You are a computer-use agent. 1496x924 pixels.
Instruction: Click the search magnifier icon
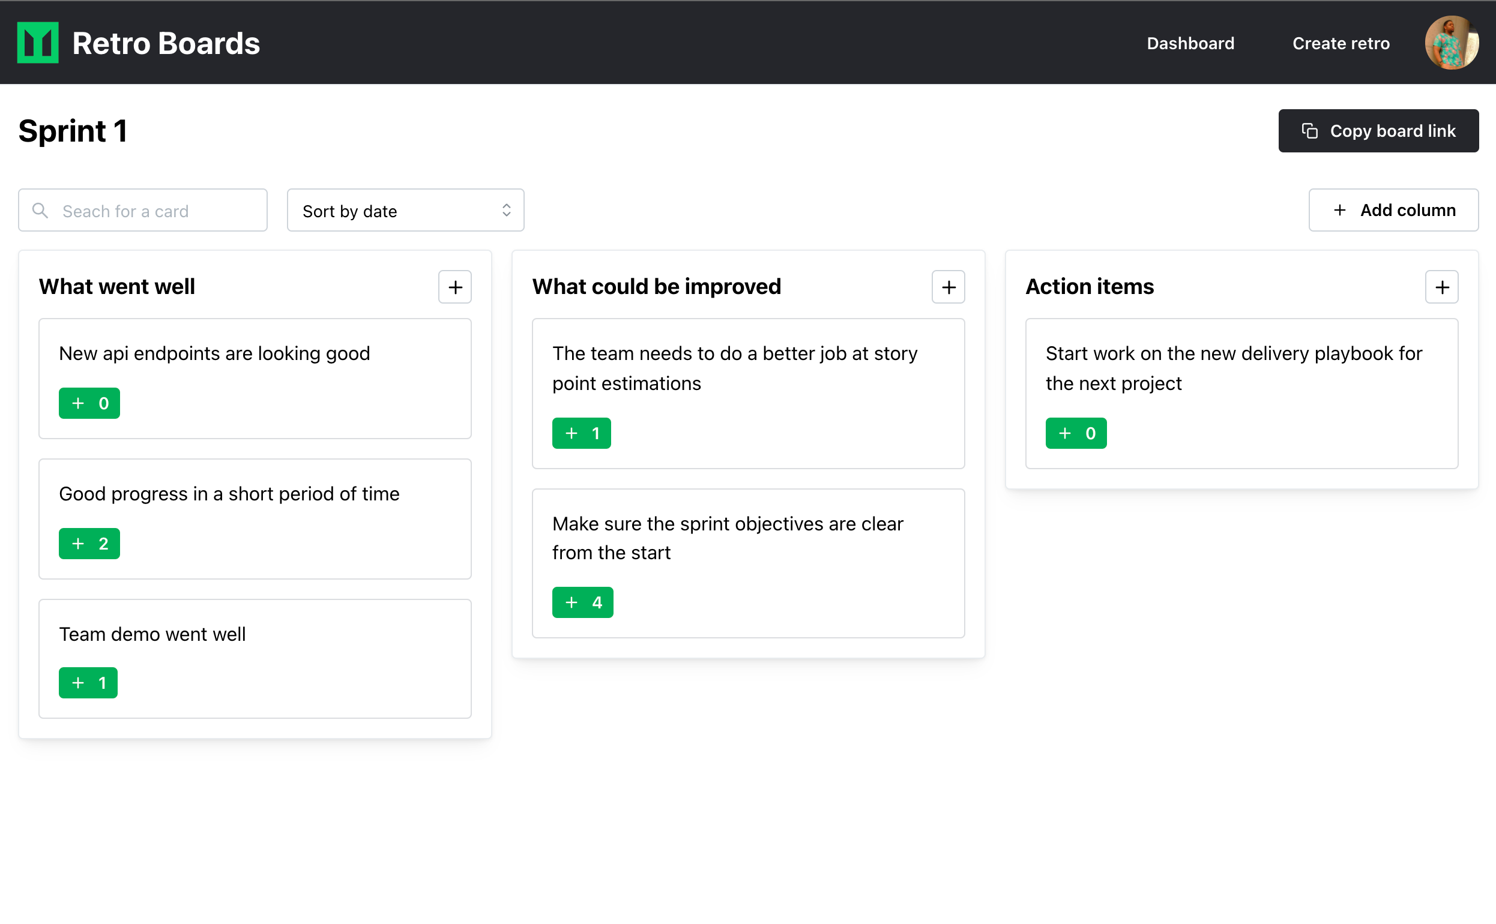(40, 211)
